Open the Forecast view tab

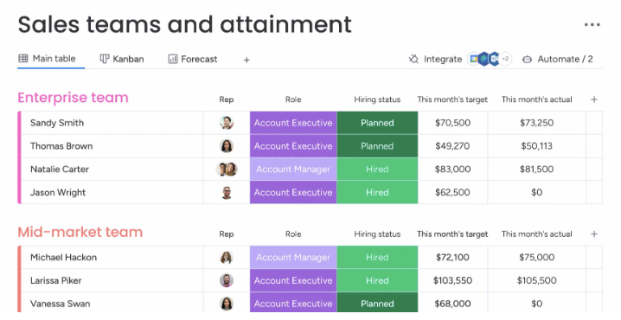coord(193,59)
